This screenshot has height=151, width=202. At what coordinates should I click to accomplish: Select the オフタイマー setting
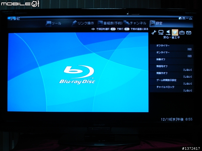(172, 48)
